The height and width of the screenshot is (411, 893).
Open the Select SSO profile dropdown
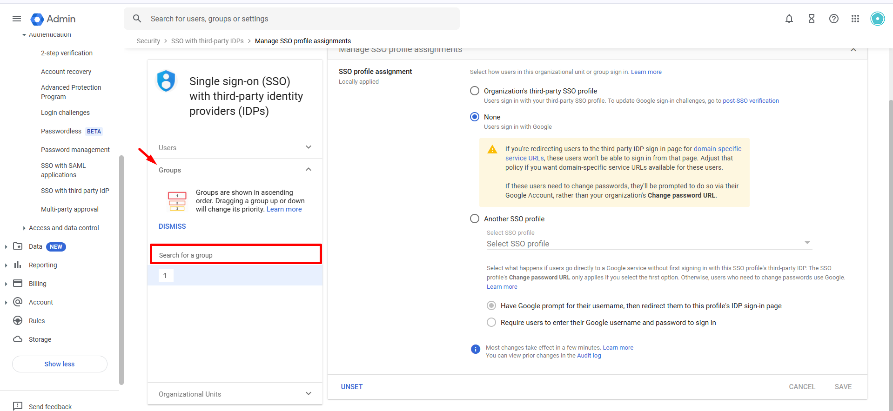(649, 244)
